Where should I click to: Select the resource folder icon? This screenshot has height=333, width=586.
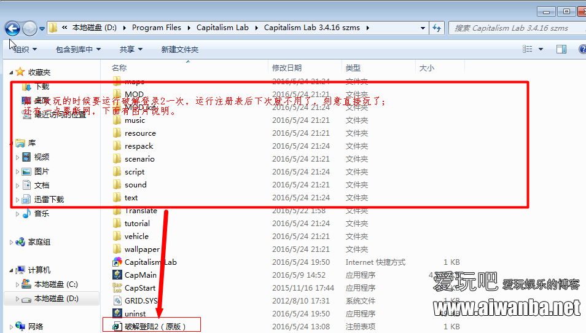pyautogui.click(x=117, y=133)
